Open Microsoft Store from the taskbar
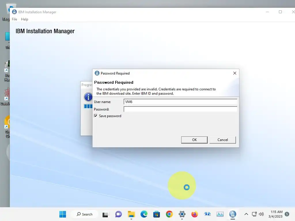 (x=156, y=214)
